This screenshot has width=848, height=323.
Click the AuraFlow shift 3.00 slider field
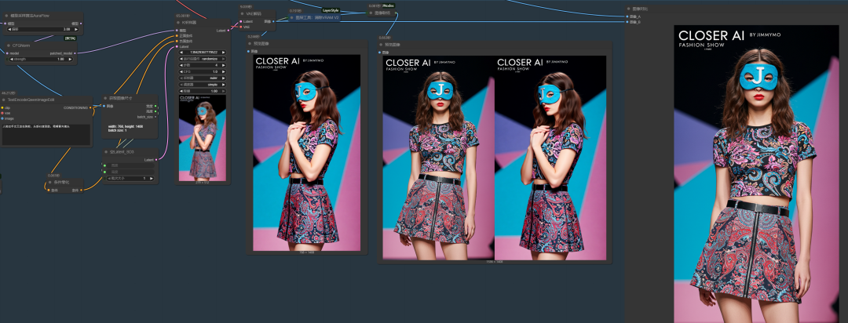pos(43,29)
